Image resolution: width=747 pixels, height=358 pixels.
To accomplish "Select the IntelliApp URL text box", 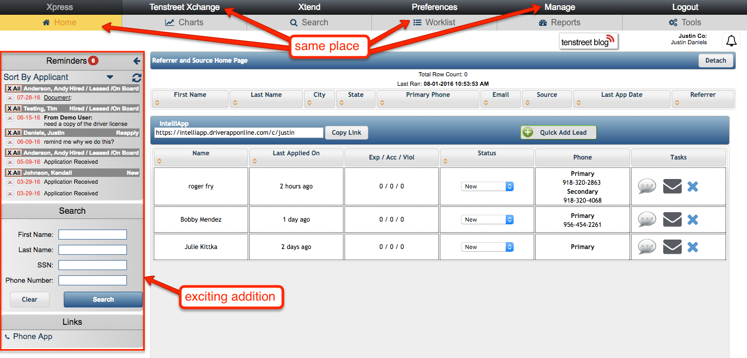I will [239, 133].
